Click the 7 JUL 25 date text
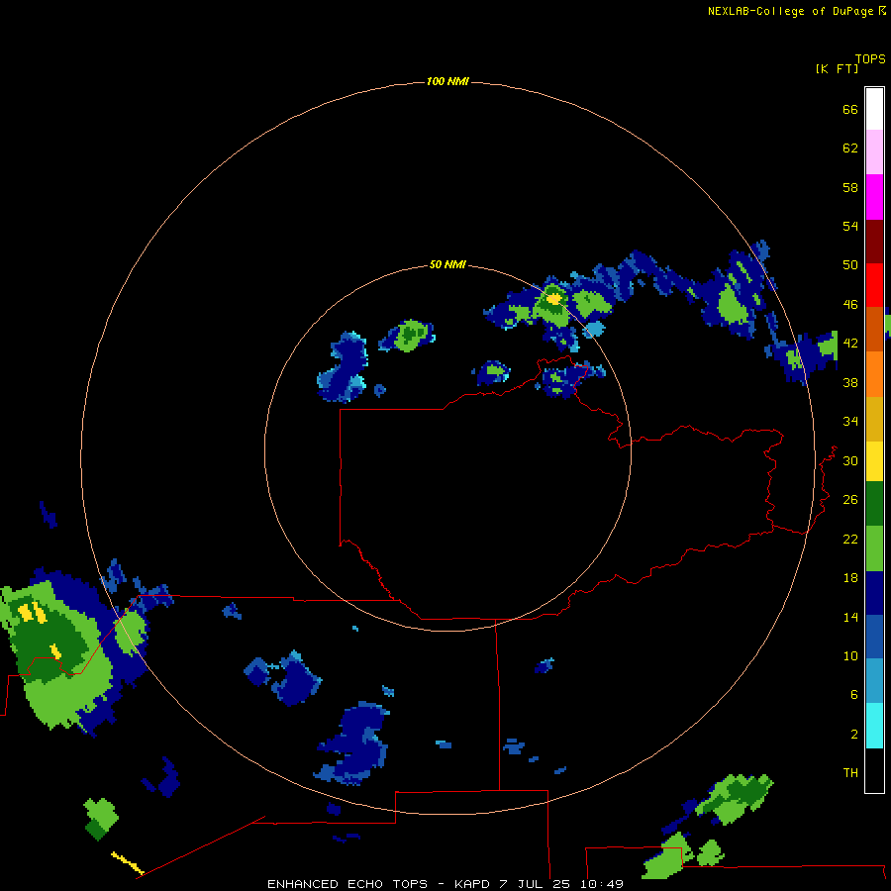 [x=535, y=884]
